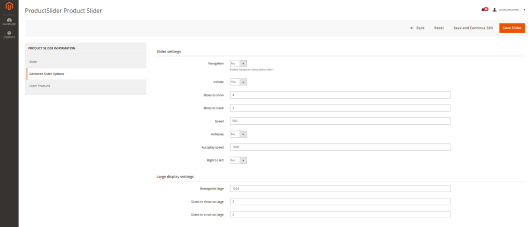Image resolution: width=532 pixels, height=227 pixels.
Task: Click the orange Save Slider button
Action: [512, 28]
